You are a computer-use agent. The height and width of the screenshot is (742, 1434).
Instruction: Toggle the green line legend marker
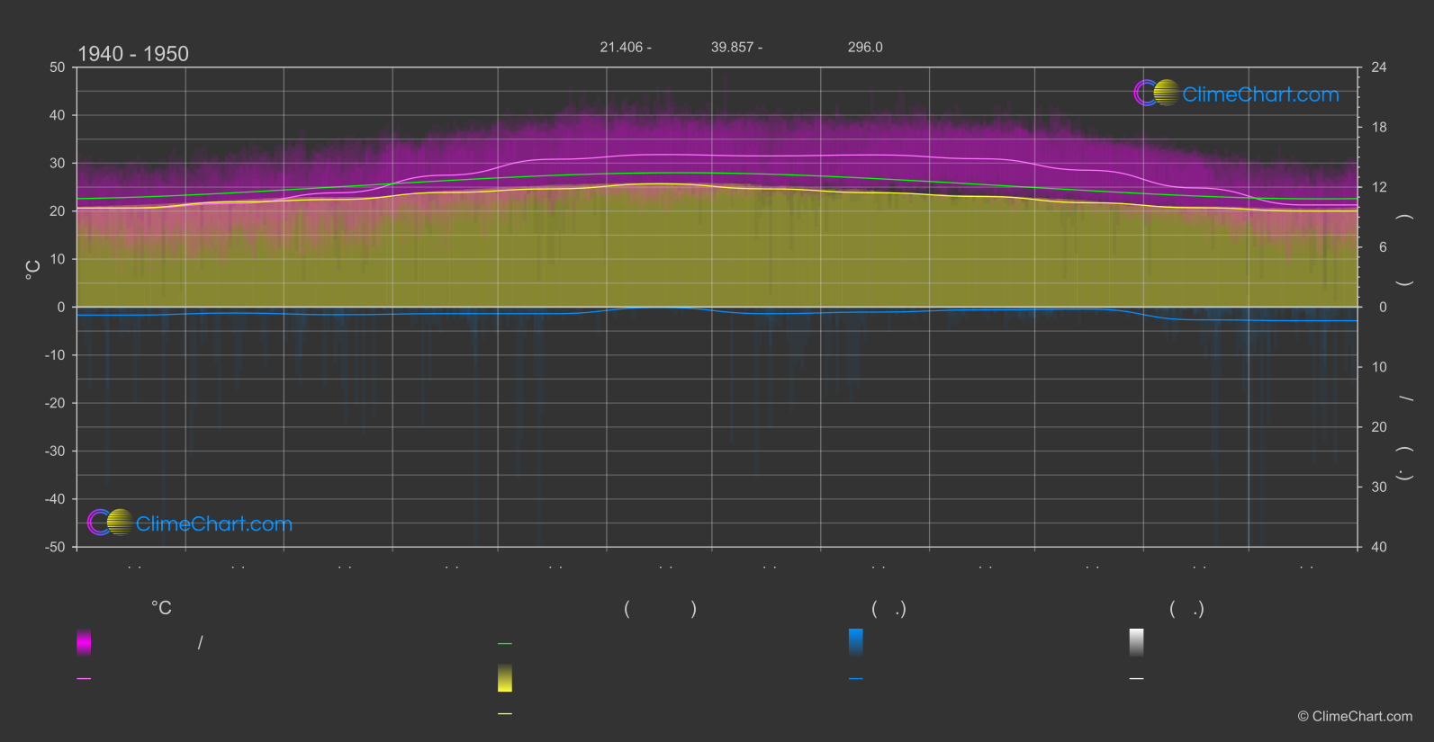(x=505, y=644)
